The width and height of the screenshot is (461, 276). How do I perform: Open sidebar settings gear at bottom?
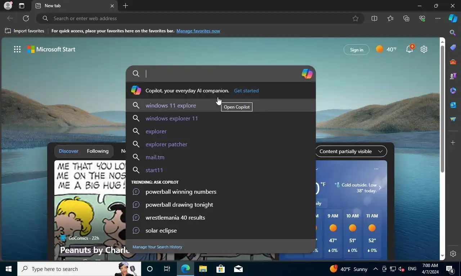[453, 254]
